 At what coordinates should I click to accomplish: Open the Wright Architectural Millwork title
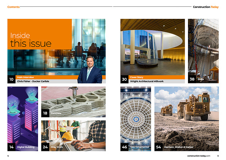click(x=147, y=81)
